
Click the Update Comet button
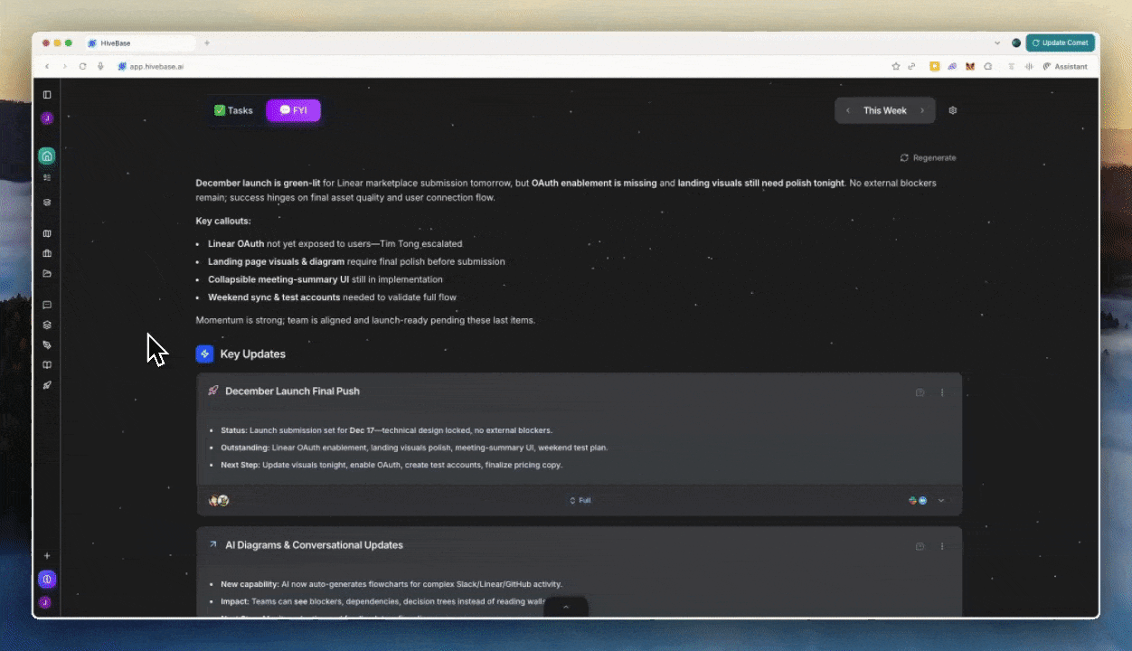(1061, 42)
